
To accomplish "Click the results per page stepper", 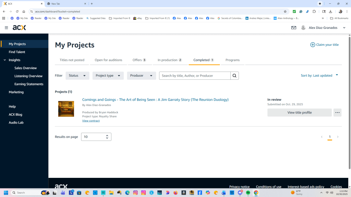I will click(107, 137).
